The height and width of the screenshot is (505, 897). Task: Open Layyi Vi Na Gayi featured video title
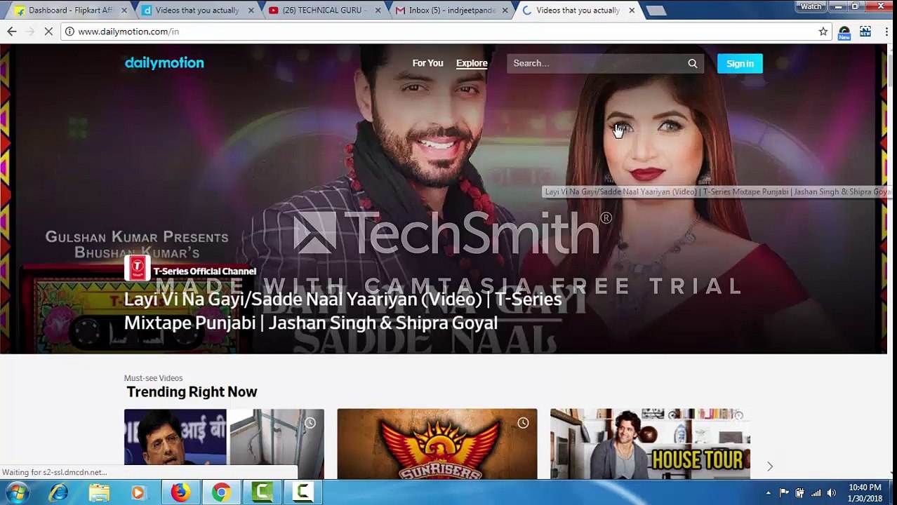[343, 311]
